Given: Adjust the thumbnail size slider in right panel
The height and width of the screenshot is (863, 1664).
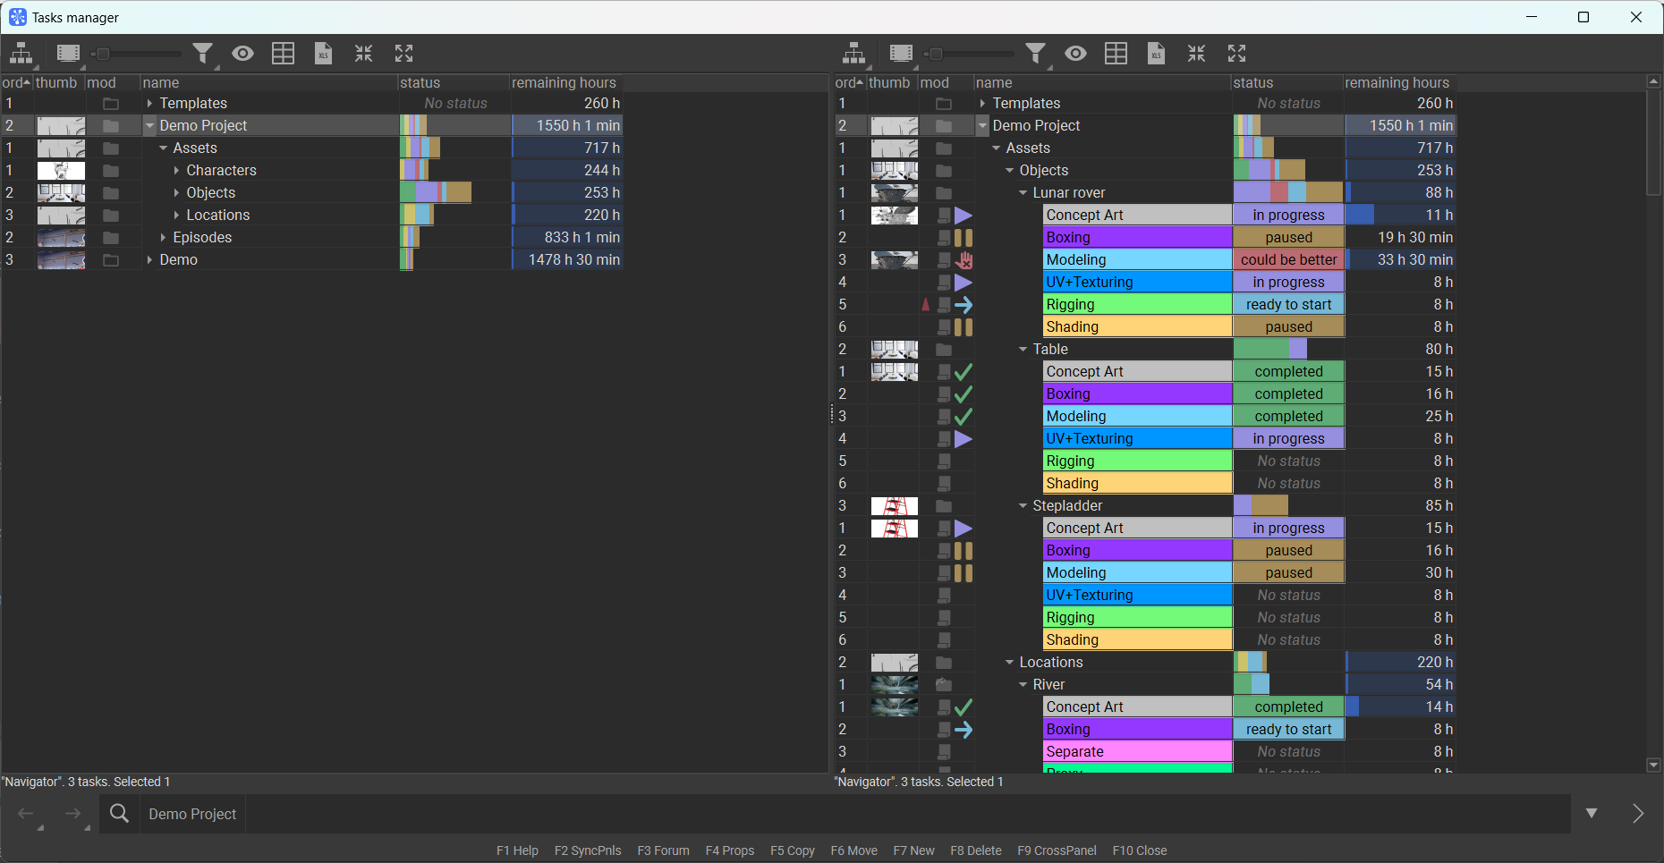Looking at the screenshot, I should (969, 55).
